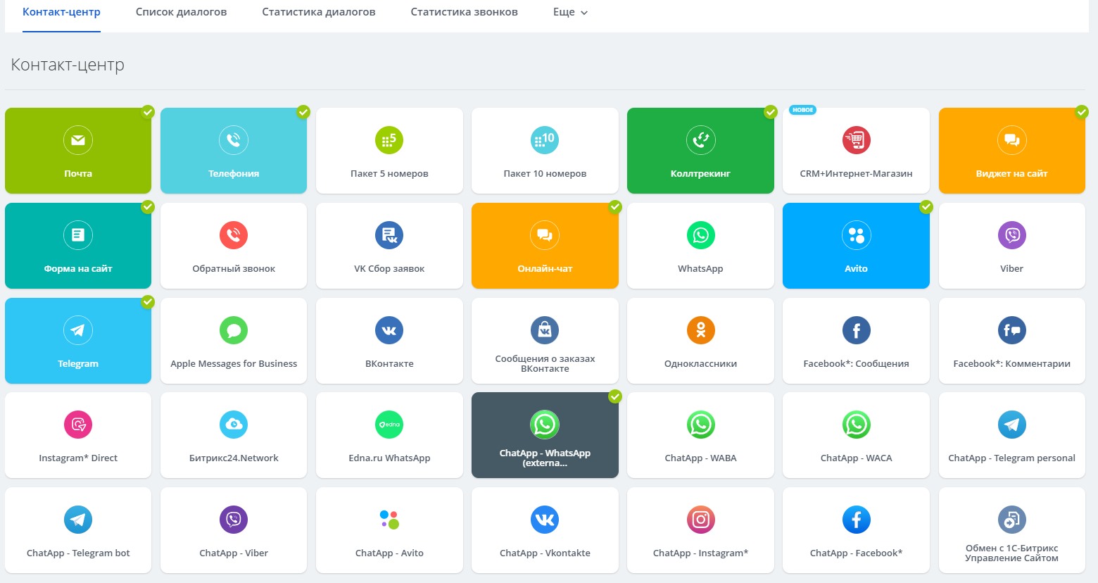Click the ChatApp - Avito tile

(389, 530)
